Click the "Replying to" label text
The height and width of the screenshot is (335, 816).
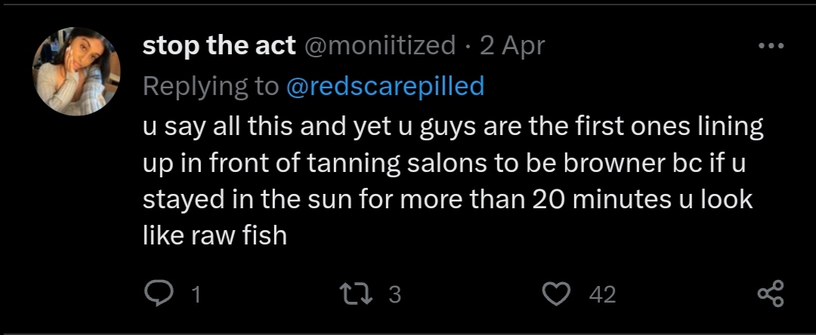coord(211,86)
